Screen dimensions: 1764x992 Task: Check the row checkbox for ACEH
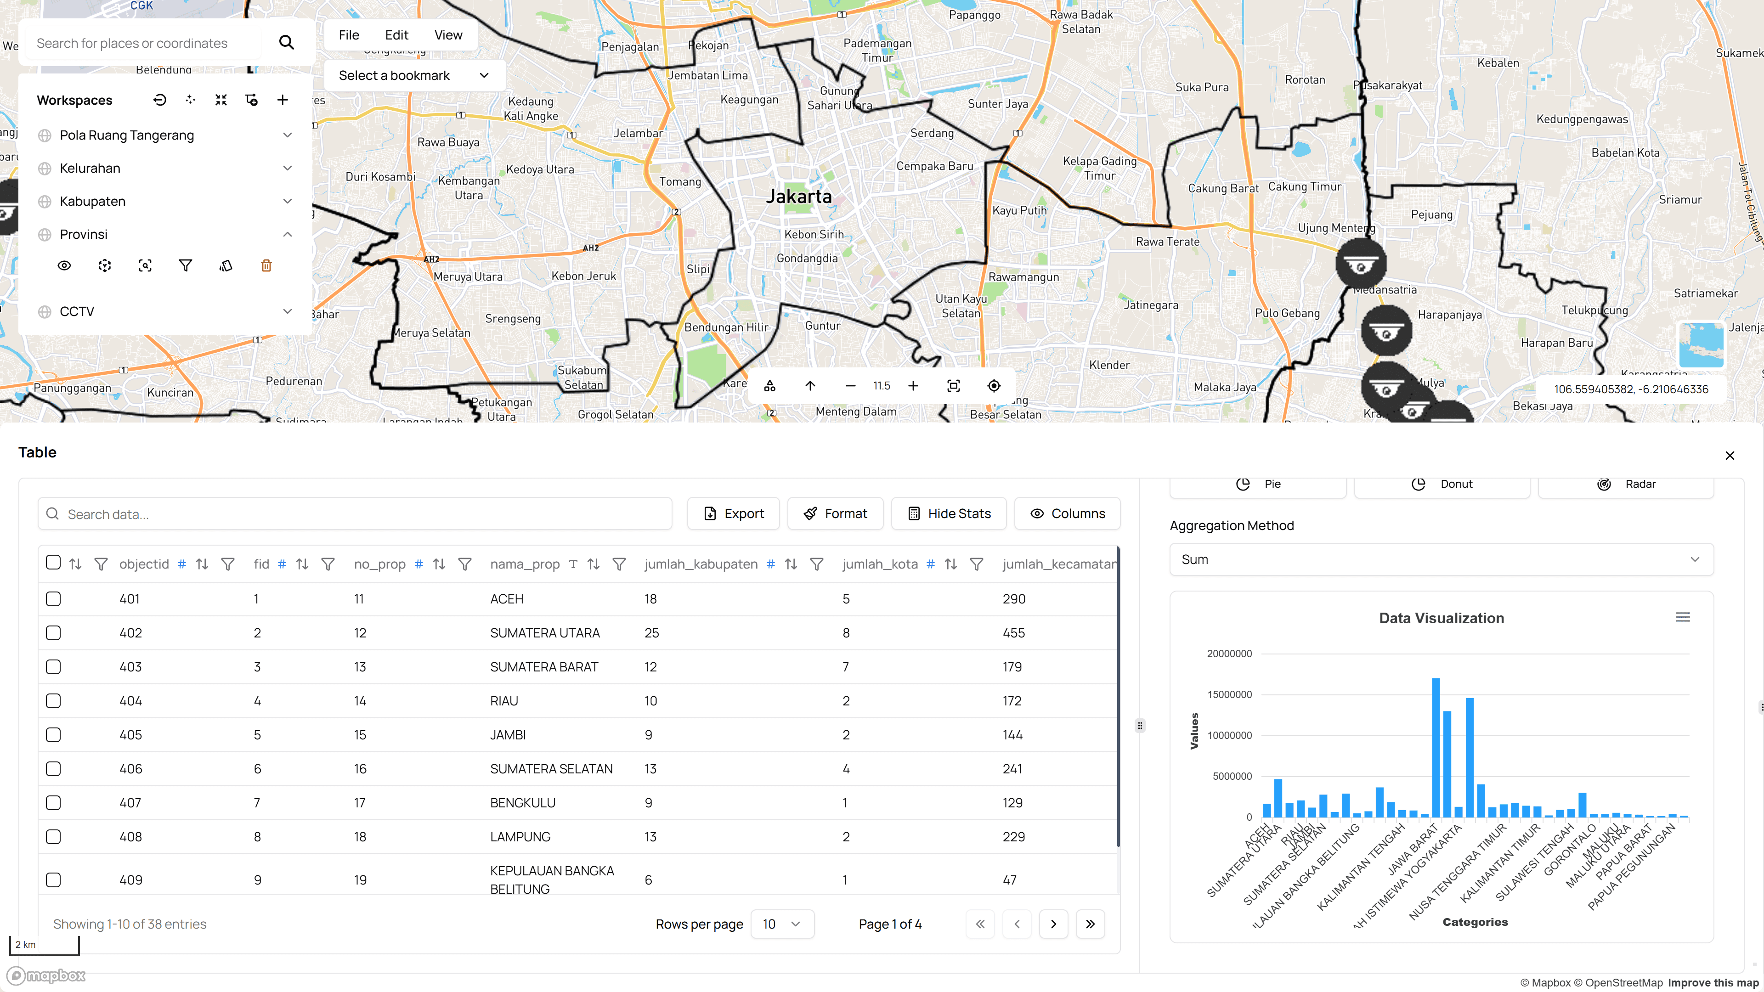[53, 598]
